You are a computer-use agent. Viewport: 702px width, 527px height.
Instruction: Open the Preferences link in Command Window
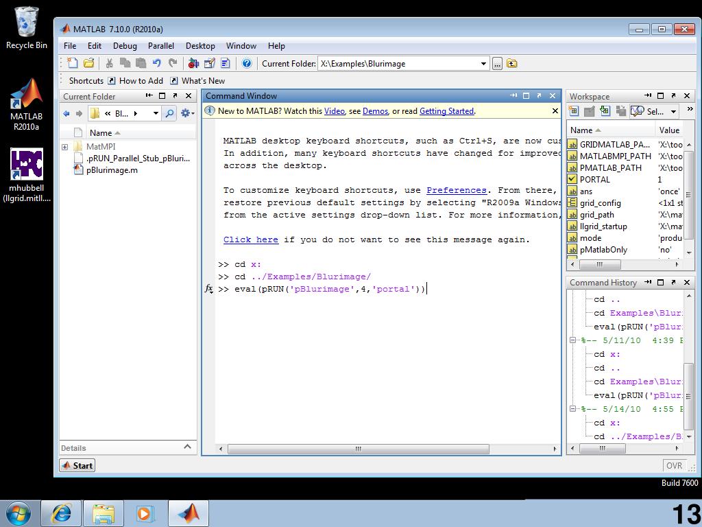[456, 190]
